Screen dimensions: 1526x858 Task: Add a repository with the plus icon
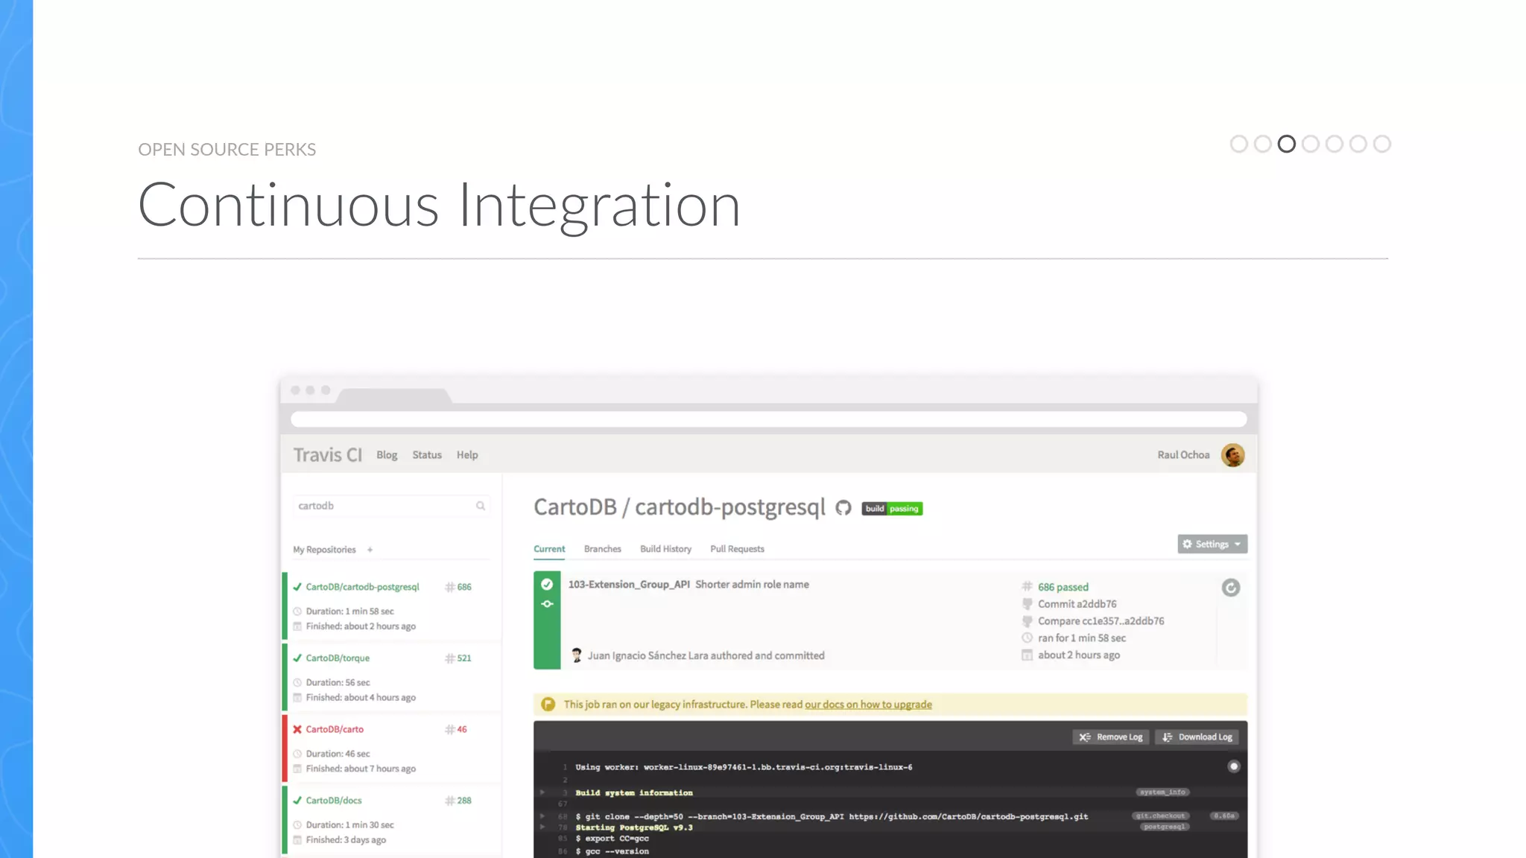point(370,550)
